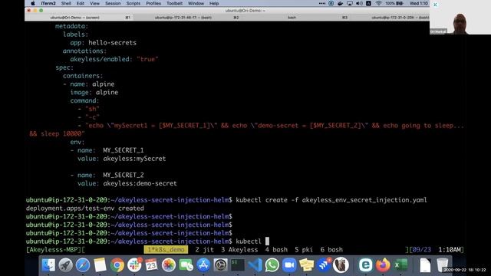The height and width of the screenshot is (276, 491).
Task: Open Launchpad rocket icon in Dock
Action: (65, 265)
